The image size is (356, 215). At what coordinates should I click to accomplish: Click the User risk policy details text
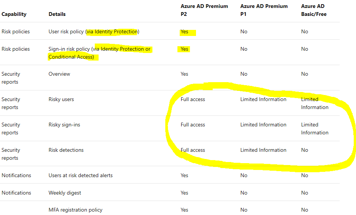94,32
